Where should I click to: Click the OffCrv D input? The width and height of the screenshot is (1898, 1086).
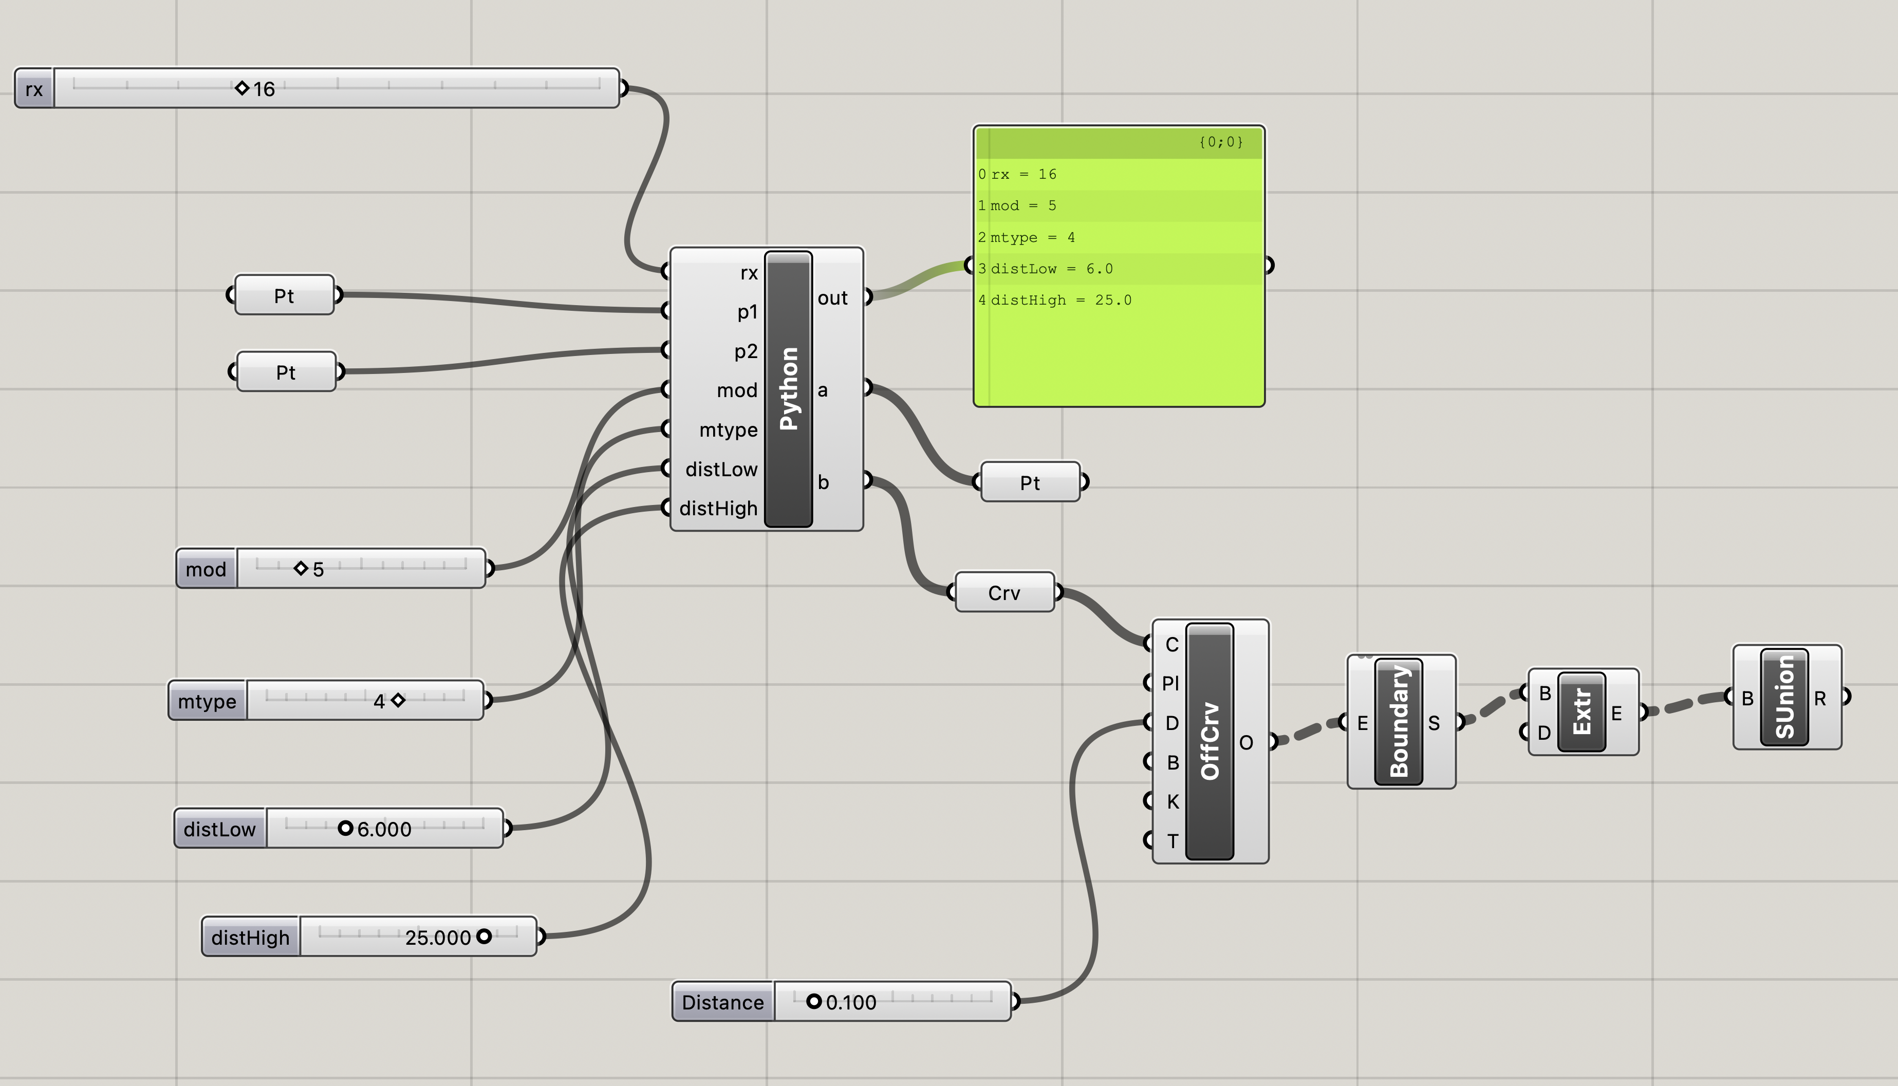(x=1171, y=723)
